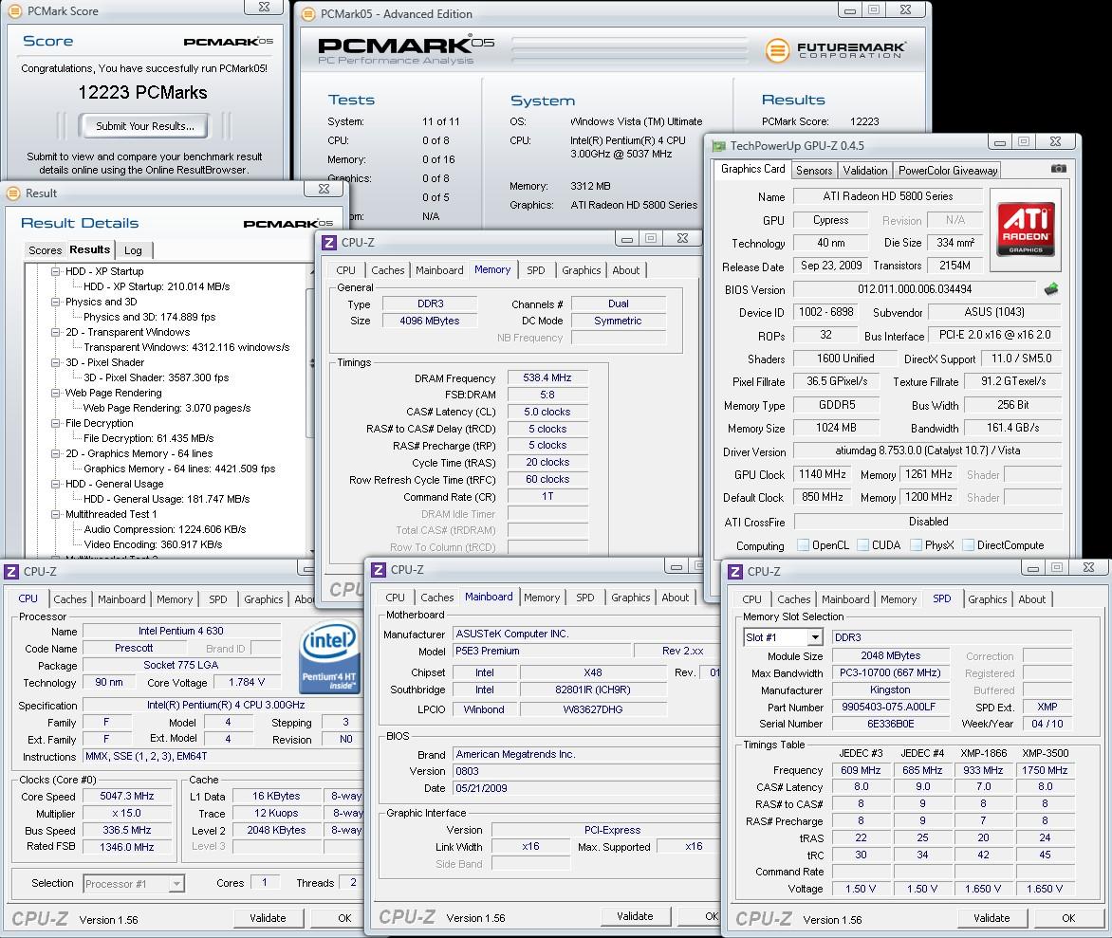Viewport: 1112px width, 938px height.
Task: Select Transparent Windows: 4312.116 windows/s row
Action: point(187,347)
